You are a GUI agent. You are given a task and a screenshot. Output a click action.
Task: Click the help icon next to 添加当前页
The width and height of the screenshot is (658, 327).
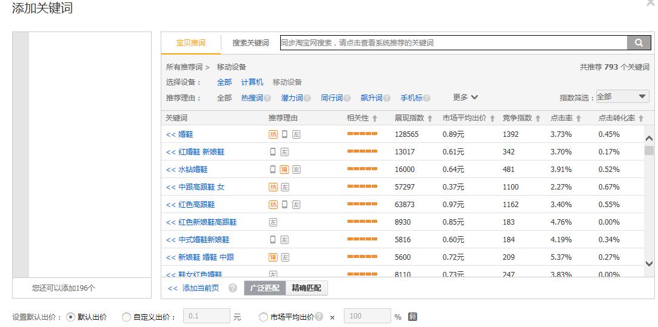(233, 288)
